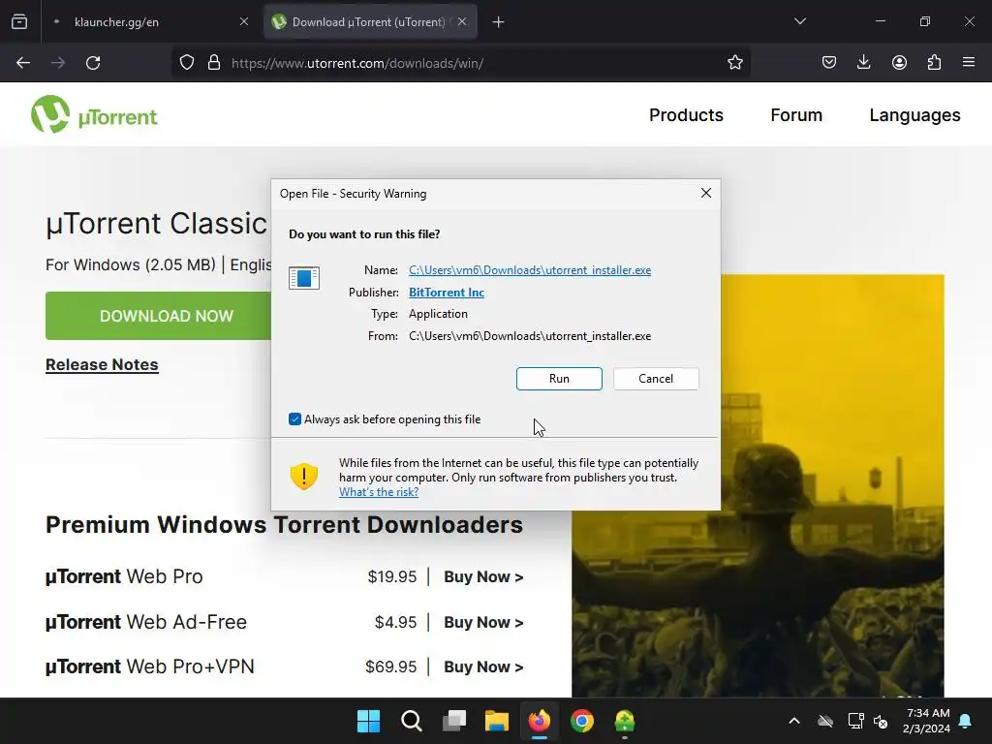
Task: Click the utorrent_installer.exe Name path link
Action: click(x=530, y=270)
